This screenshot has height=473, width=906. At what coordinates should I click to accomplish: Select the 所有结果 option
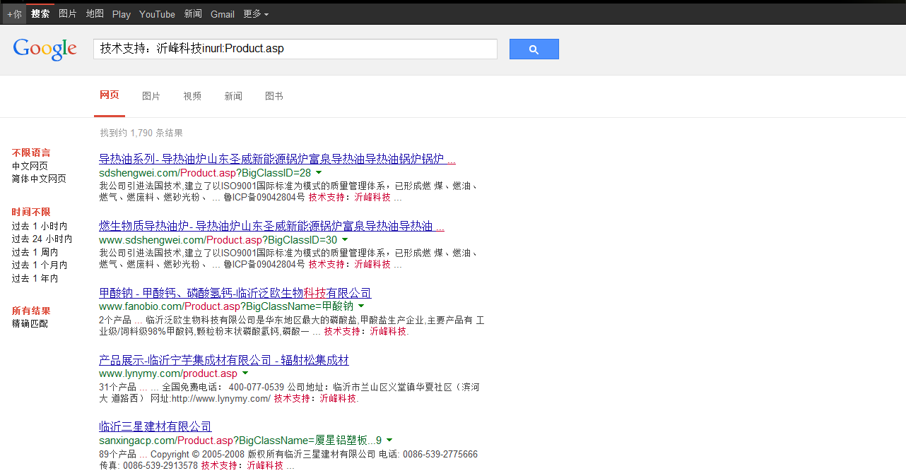tap(31, 311)
